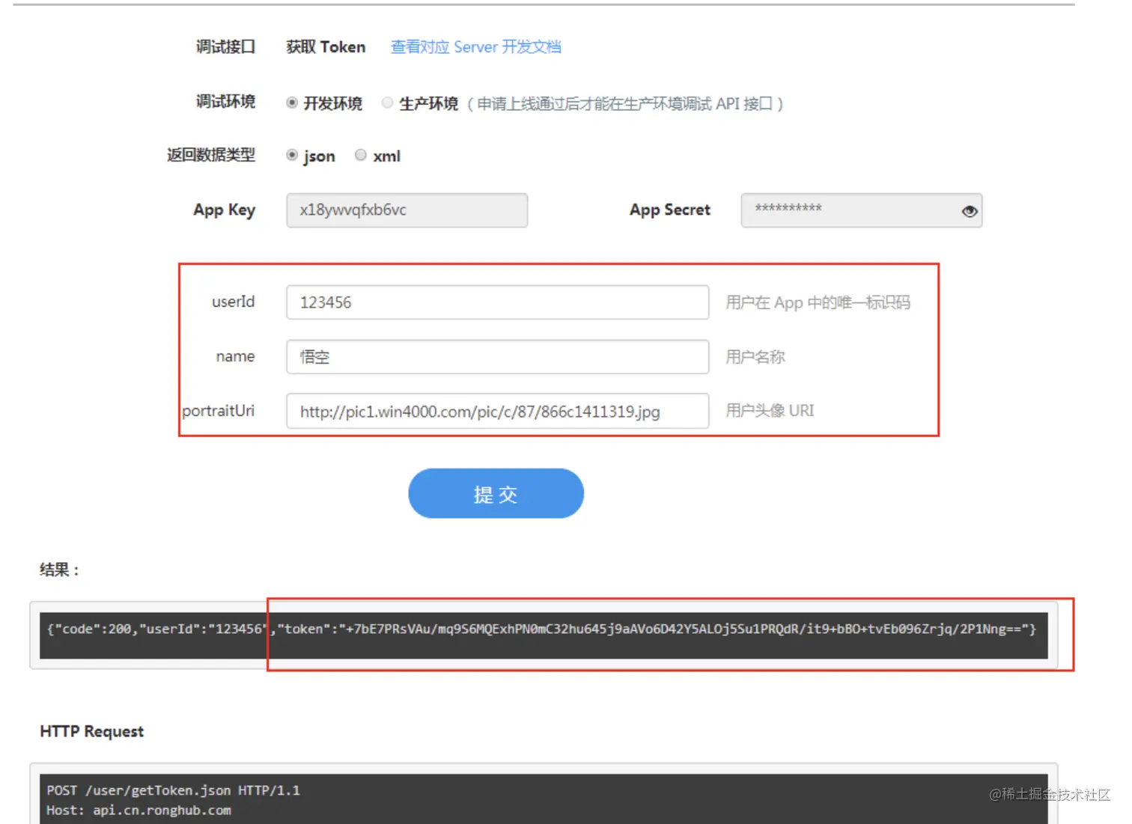The width and height of the screenshot is (1132, 824).
Task: Focus the App Secret field
Action: point(861,210)
